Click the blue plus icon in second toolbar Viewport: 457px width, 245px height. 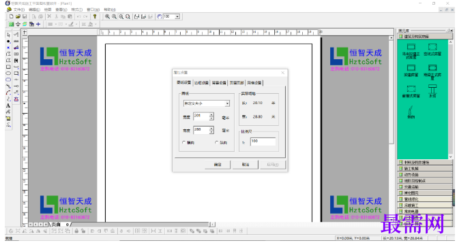coord(38,24)
